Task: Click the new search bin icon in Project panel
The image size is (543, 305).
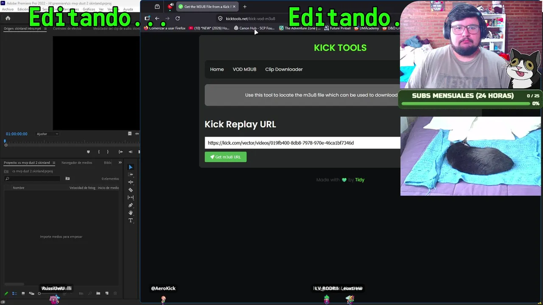Action: click(67, 179)
